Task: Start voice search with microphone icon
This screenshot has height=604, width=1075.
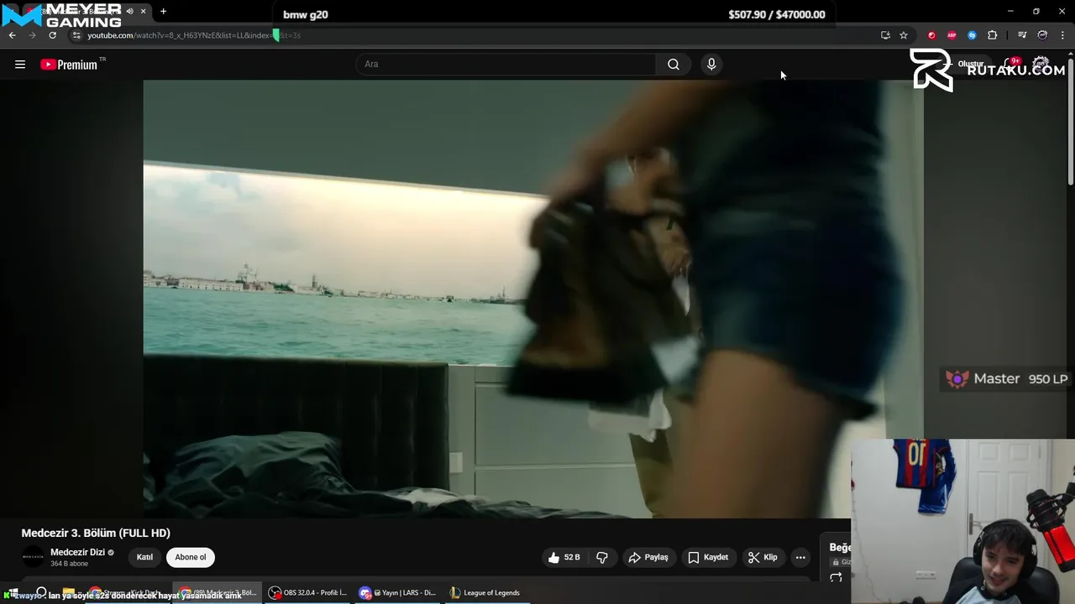Action: tap(711, 65)
